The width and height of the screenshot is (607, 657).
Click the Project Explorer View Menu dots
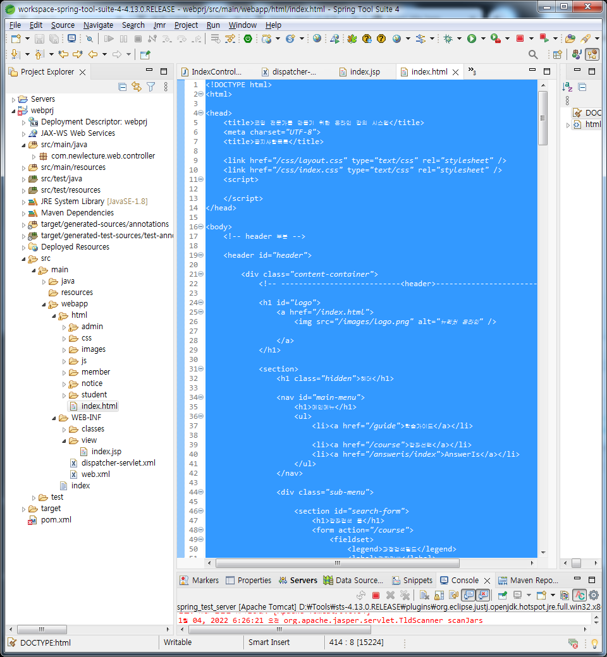click(166, 87)
